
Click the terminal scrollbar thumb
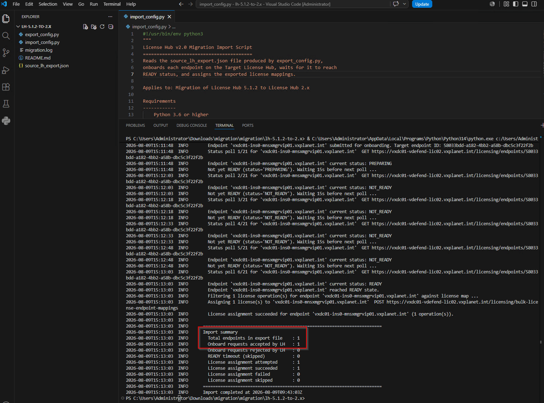point(541,342)
